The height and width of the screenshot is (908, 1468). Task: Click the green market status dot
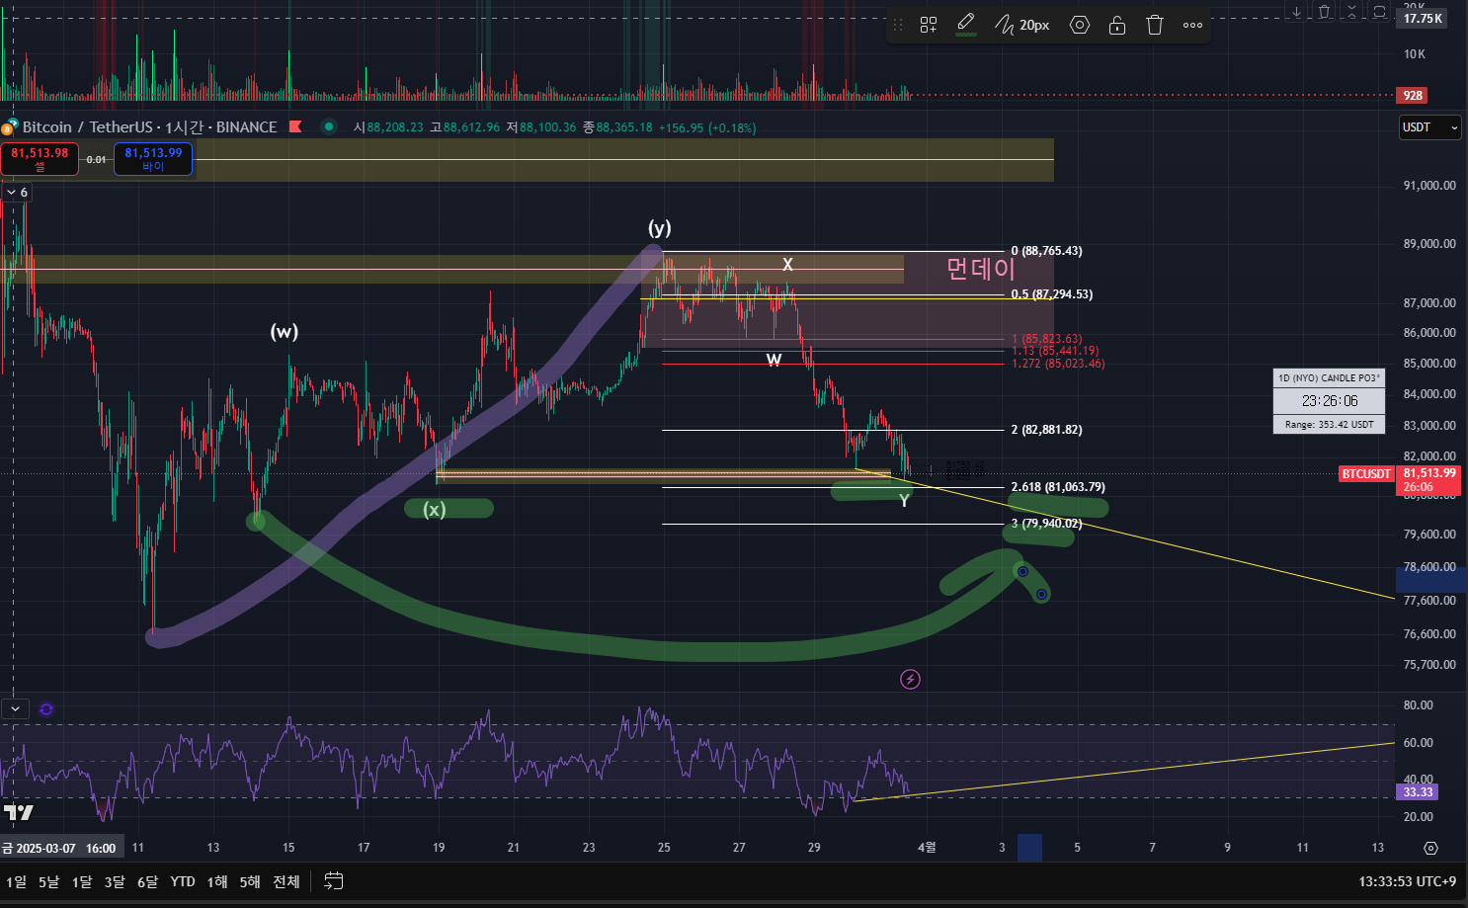(x=329, y=126)
